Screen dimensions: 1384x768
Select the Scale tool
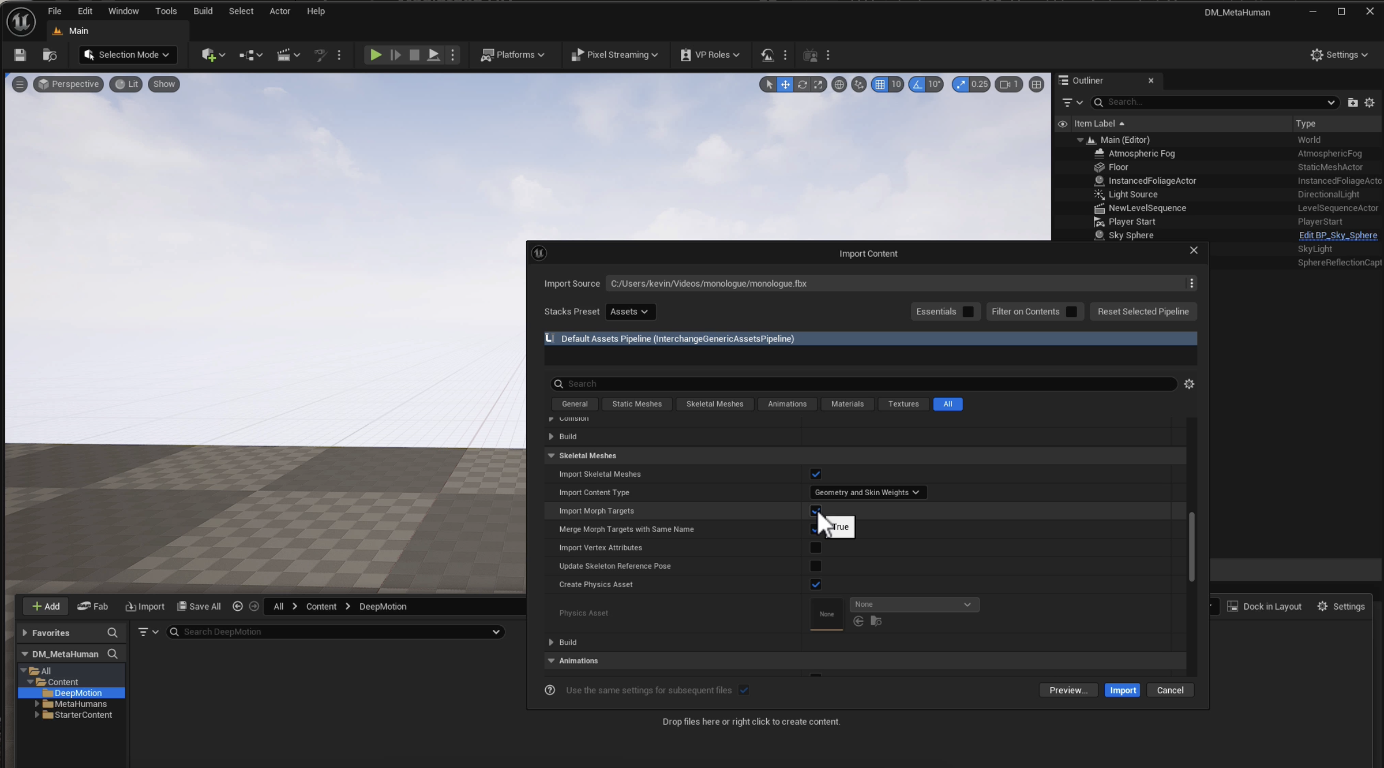[819, 84]
